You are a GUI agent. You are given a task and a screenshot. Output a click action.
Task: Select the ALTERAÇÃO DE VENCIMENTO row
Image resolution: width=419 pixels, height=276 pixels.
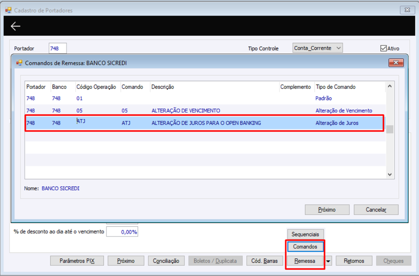coord(205,110)
